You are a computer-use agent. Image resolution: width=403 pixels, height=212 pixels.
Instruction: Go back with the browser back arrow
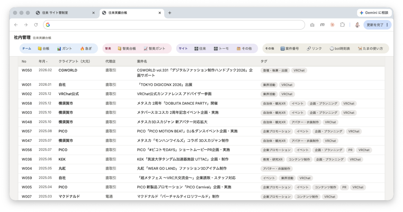(16, 25)
